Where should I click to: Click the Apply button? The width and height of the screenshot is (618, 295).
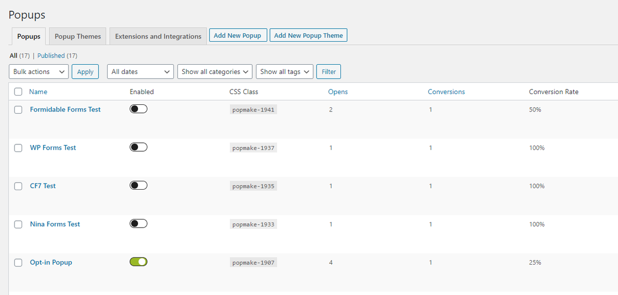[x=85, y=72]
